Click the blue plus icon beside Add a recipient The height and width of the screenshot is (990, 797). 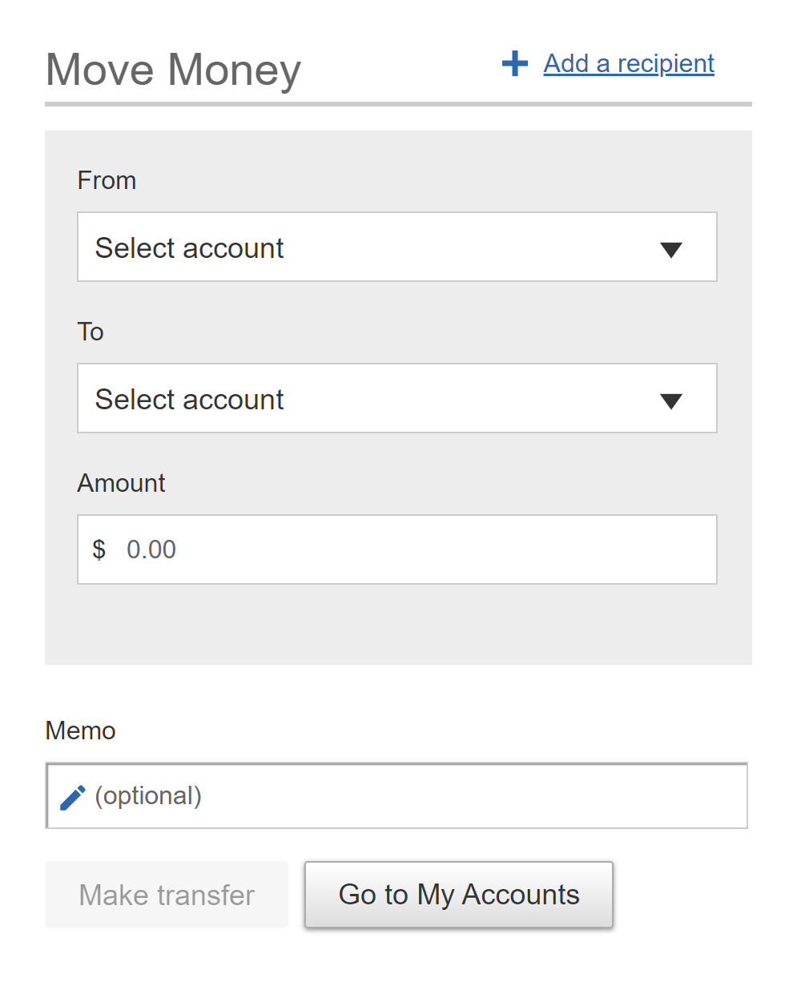tap(514, 63)
